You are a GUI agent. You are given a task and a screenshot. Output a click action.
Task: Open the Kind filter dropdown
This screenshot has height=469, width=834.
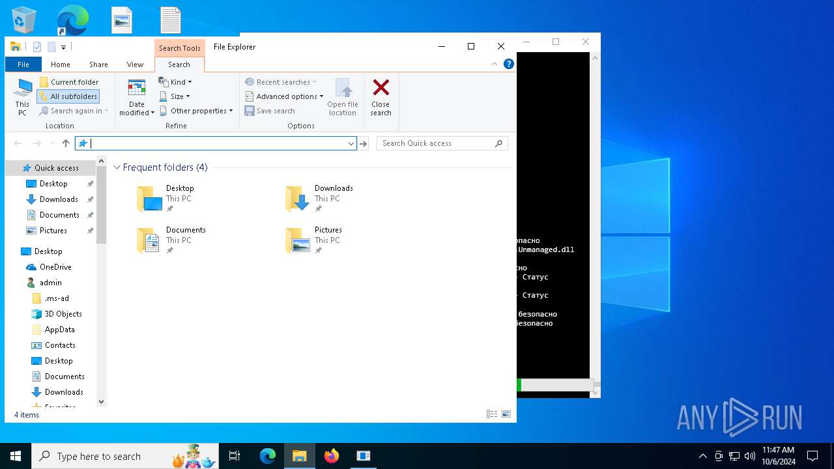point(175,82)
